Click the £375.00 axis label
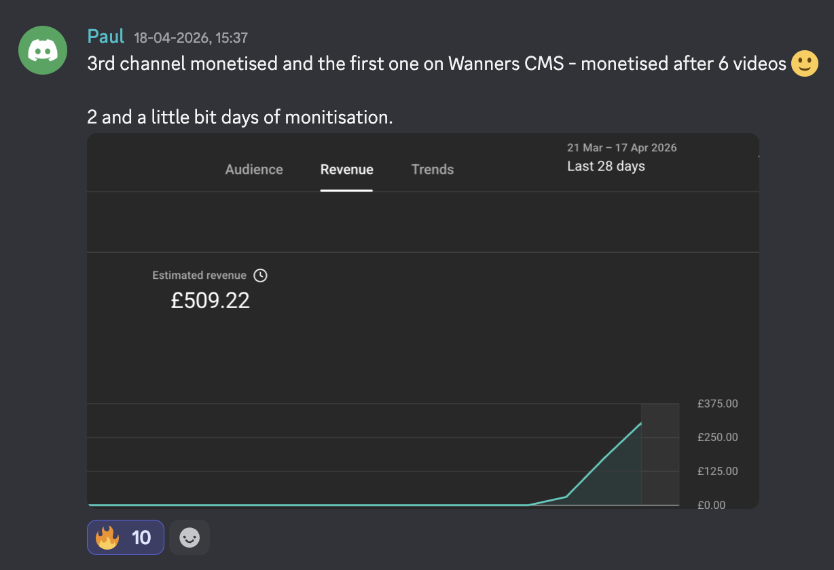 [x=717, y=404]
